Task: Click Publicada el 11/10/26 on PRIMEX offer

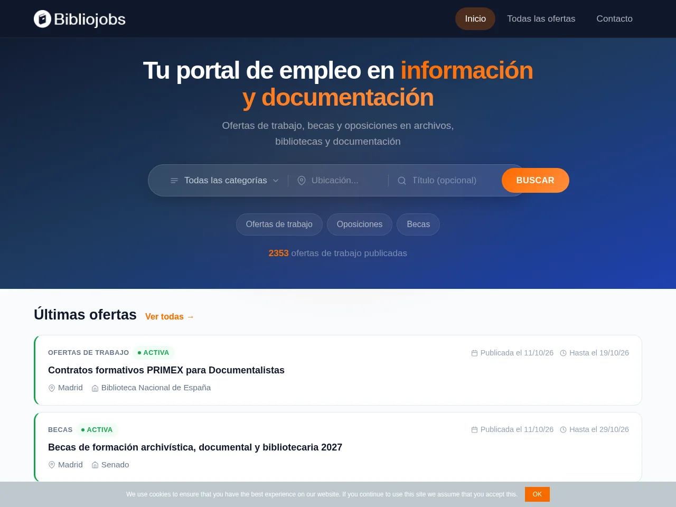Action: tap(517, 353)
